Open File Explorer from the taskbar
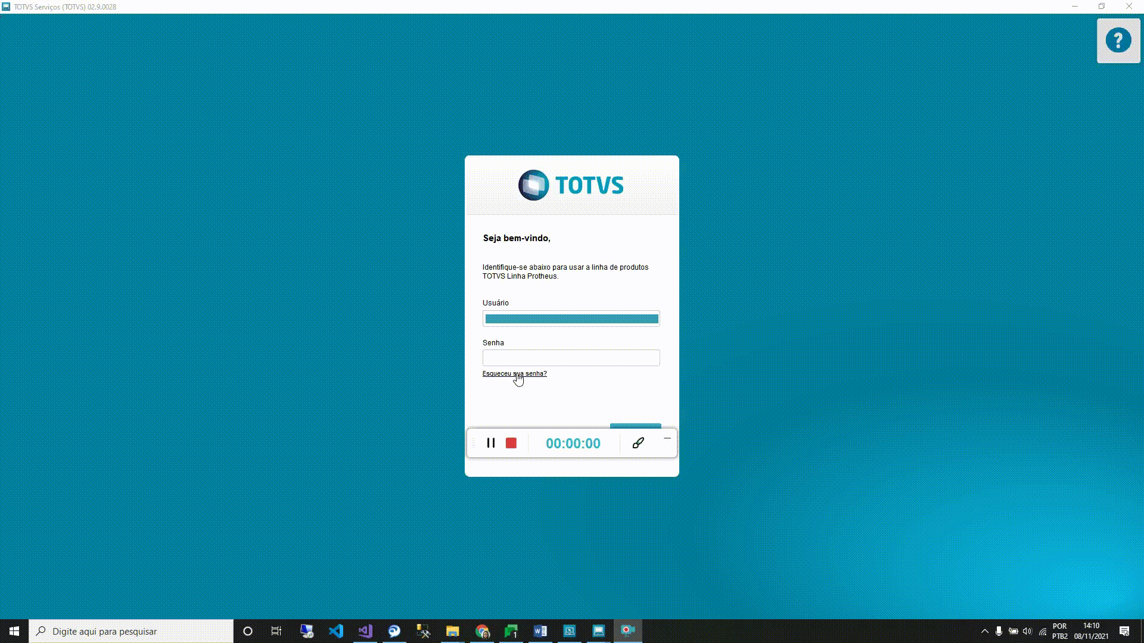 [x=453, y=631]
